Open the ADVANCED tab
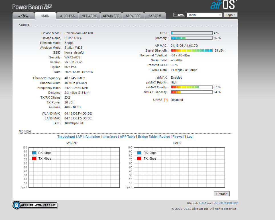The image size is (275, 220). [111, 16]
